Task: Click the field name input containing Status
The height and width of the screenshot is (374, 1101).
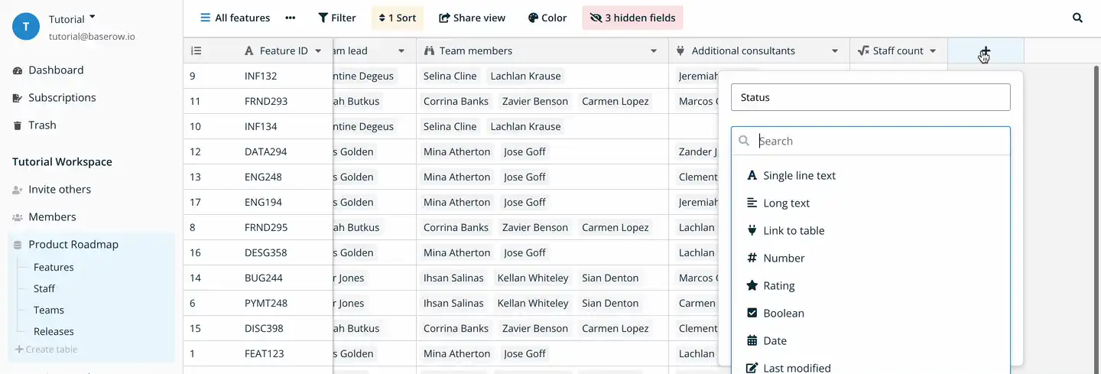Action: (x=870, y=97)
